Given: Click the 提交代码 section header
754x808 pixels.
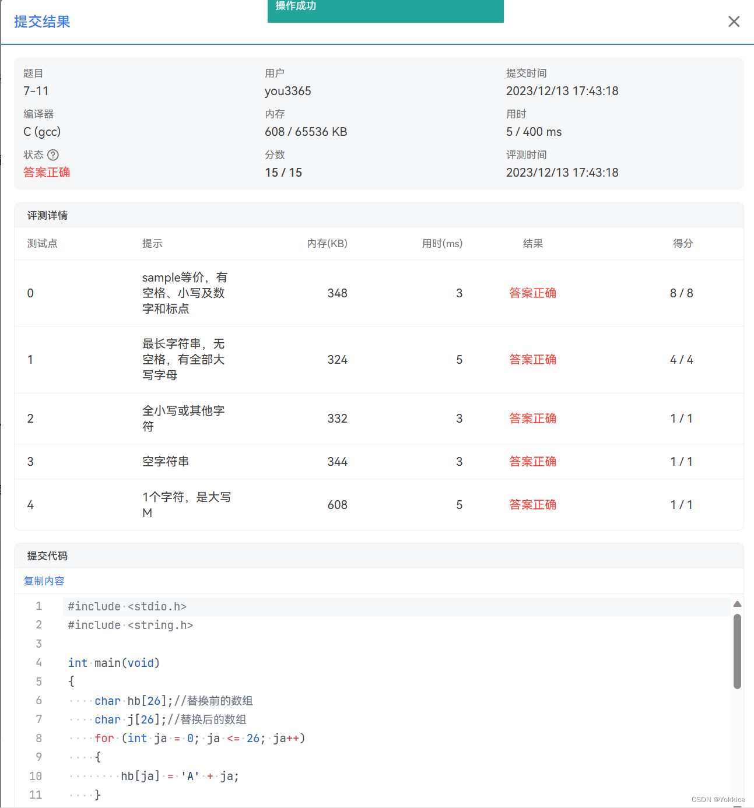Looking at the screenshot, I should [x=47, y=556].
